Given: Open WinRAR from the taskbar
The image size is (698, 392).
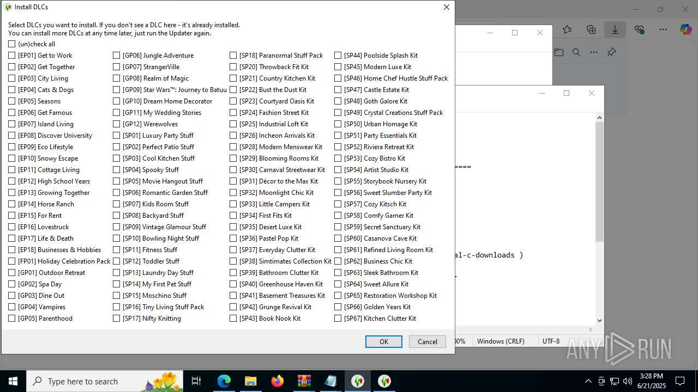Looking at the screenshot, I should coord(304,381).
